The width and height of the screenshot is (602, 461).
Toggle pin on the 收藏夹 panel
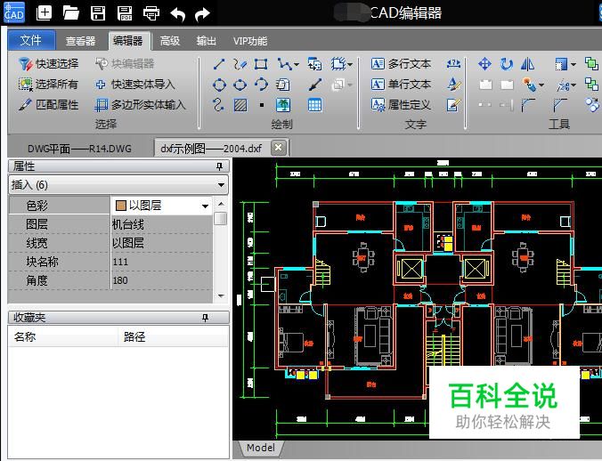(205, 318)
